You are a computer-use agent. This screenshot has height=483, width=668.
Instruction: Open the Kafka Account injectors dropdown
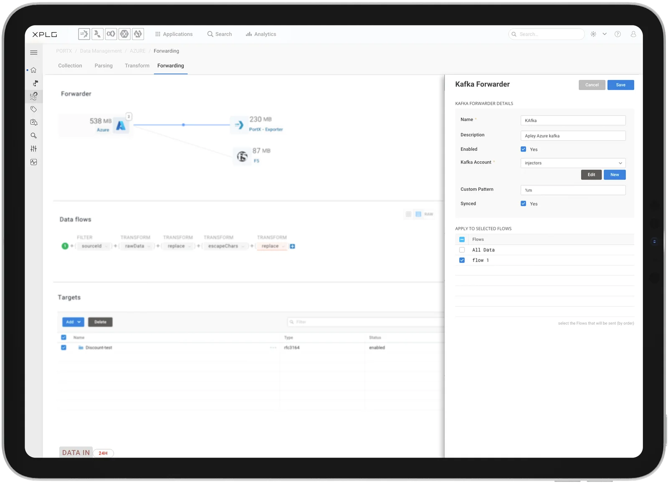(573, 163)
